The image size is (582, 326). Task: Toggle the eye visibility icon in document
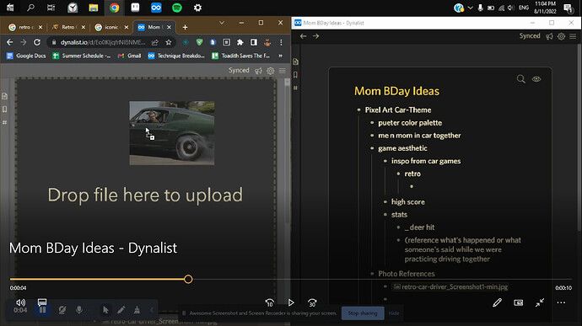pyautogui.click(x=536, y=79)
